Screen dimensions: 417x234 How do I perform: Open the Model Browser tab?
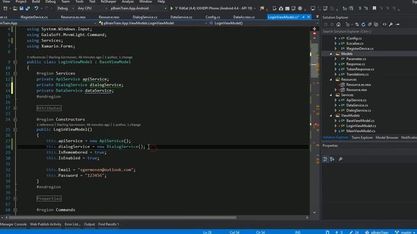[x=387, y=137]
